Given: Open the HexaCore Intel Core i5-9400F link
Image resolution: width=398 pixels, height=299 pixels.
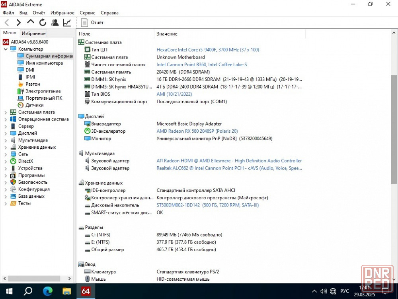Looking at the screenshot, I should point(208,50).
